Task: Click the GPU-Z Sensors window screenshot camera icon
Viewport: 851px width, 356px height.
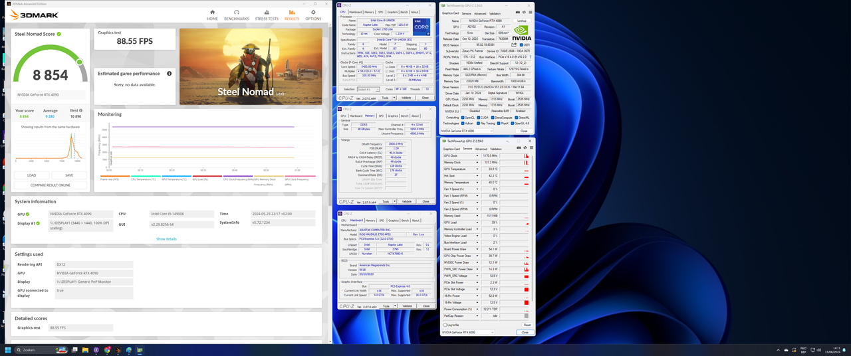Action: [x=517, y=148]
